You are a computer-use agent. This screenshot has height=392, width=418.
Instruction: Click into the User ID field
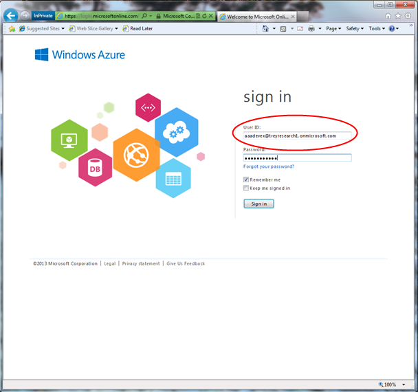pos(297,135)
